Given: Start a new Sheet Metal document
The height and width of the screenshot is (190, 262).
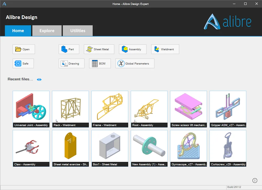Looking at the screenshot, I should point(99,49).
